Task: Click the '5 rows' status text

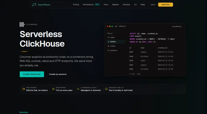Action: click(135, 74)
